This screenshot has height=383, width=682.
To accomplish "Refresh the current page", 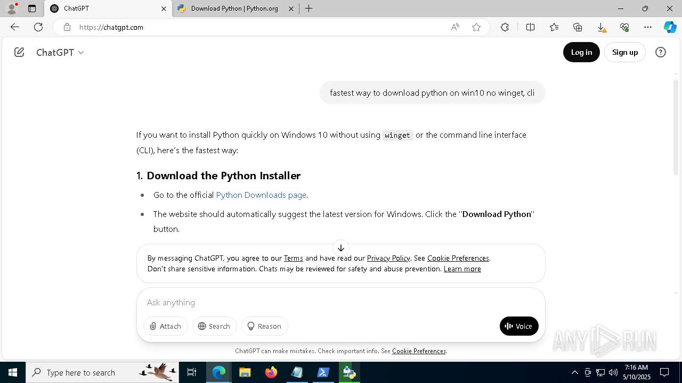I will tap(38, 27).
